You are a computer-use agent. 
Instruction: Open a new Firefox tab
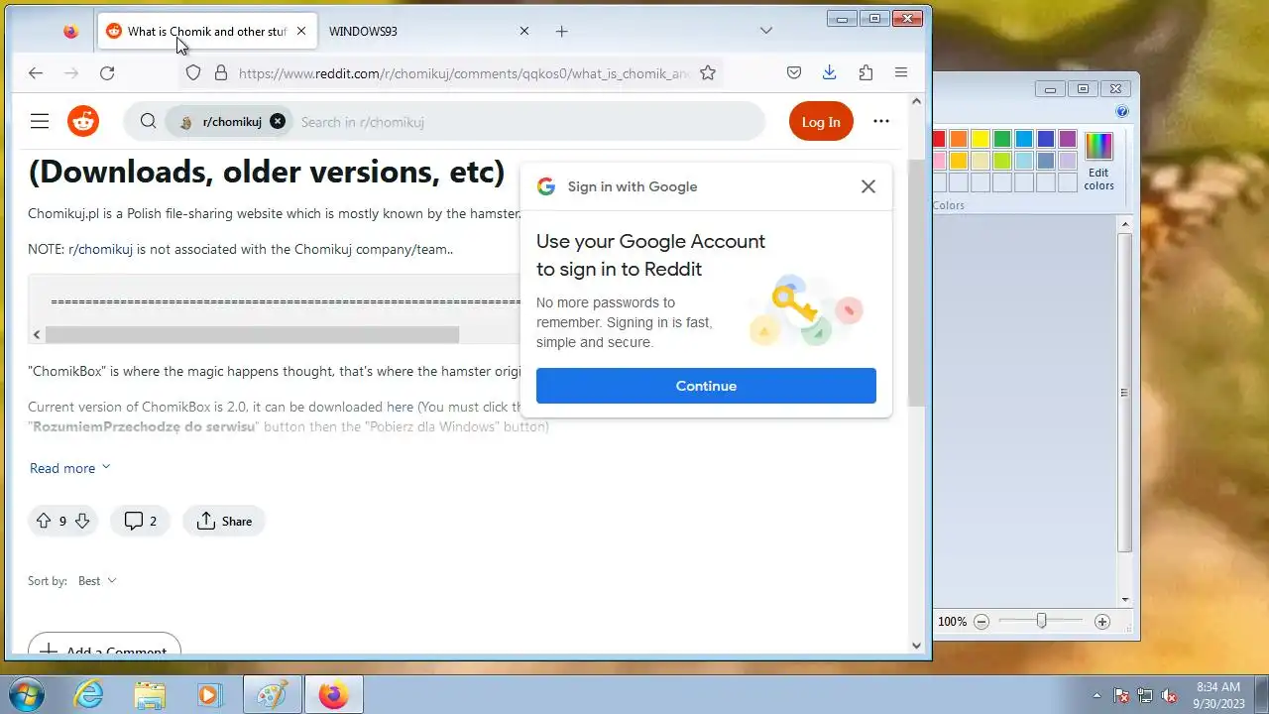pos(561,31)
